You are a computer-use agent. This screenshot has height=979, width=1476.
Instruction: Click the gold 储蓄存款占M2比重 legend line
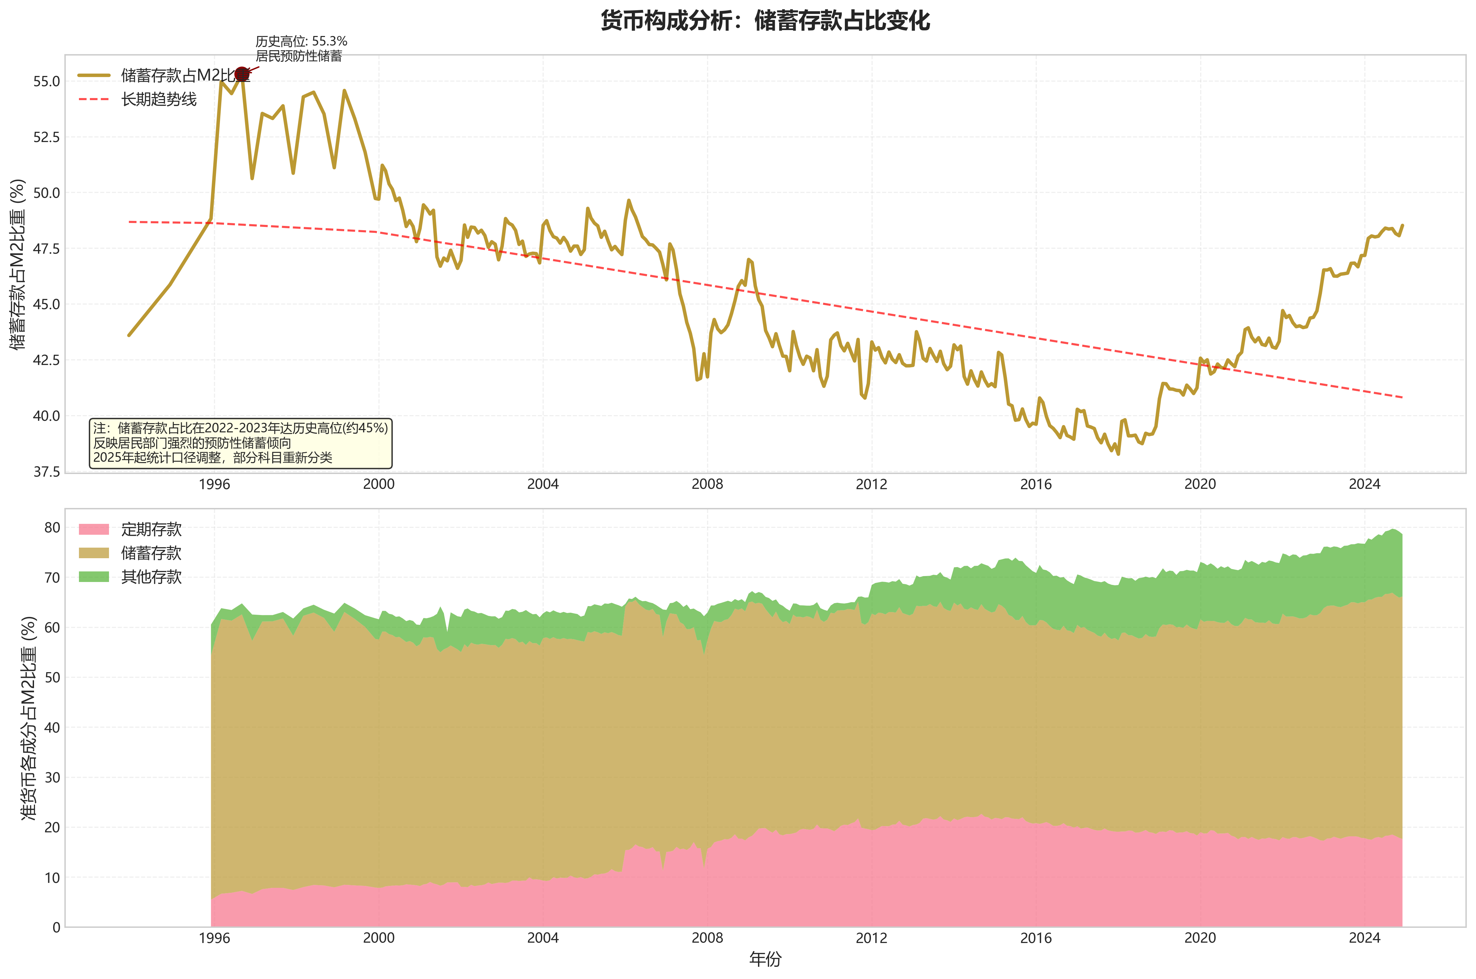pyautogui.click(x=94, y=76)
